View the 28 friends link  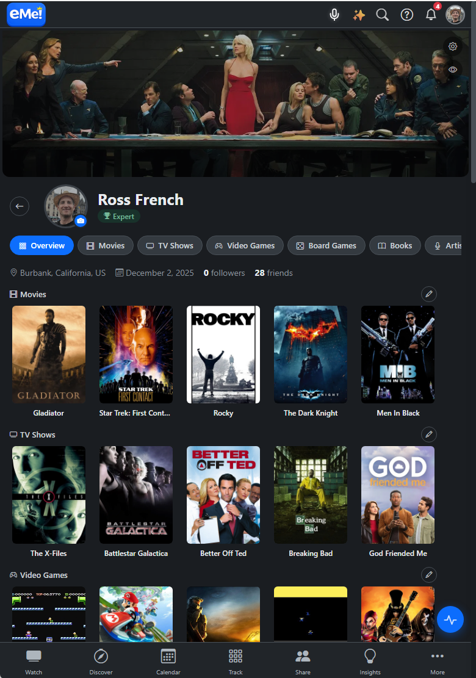pyautogui.click(x=273, y=273)
